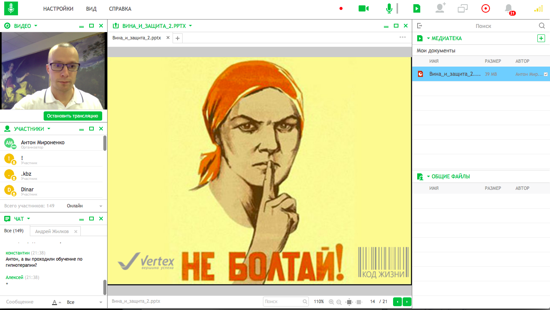Click the participants list scrollbar

pos(105,143)
